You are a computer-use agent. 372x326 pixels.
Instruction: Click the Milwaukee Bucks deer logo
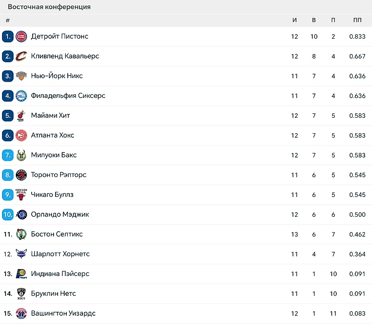click(21, 155)
